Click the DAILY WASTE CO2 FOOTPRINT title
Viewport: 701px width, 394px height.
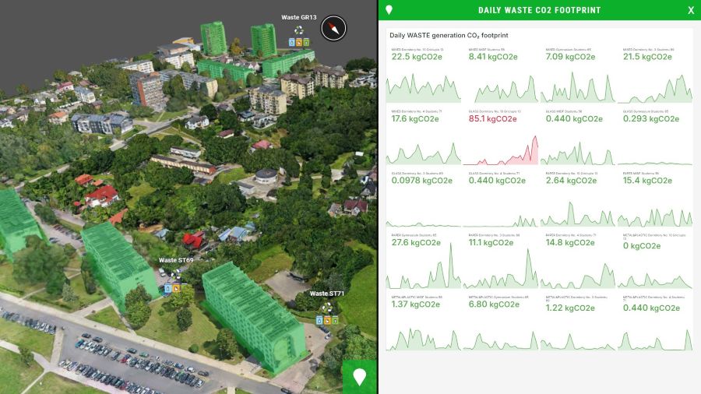(539, 10)
